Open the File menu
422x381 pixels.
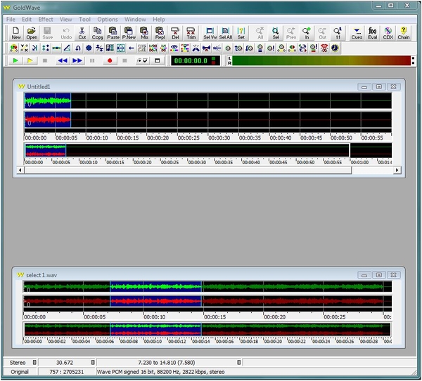coord(11,20)
